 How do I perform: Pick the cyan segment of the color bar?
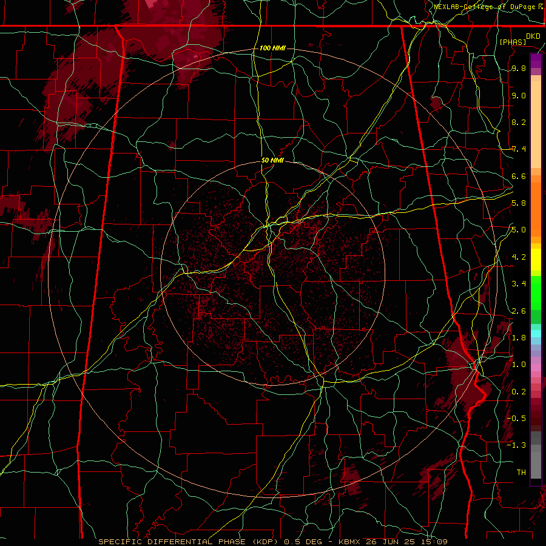coord(536,334)
